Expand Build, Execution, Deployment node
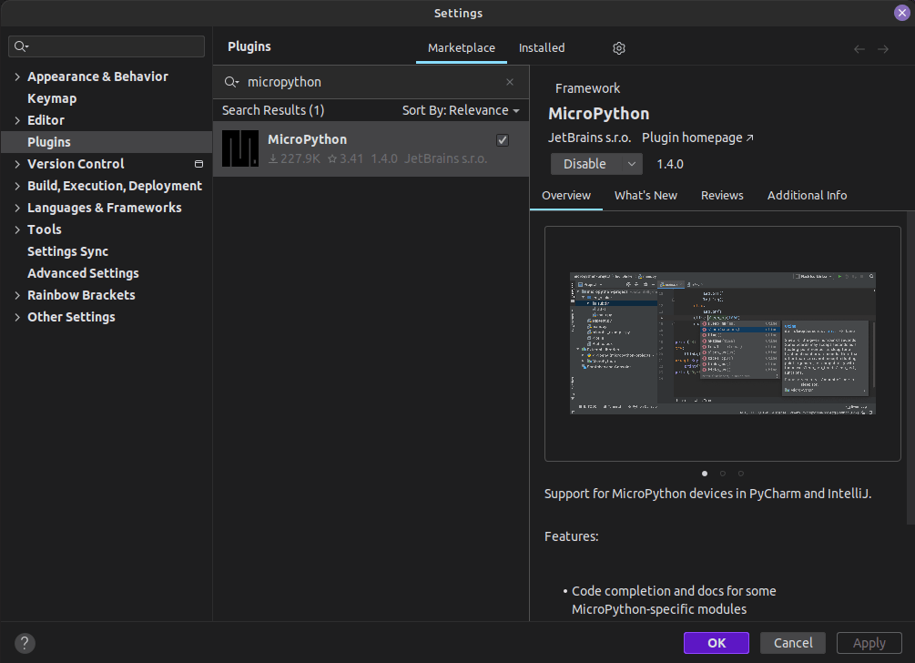This screenshot has width=915, height=663. coord(17,186)
